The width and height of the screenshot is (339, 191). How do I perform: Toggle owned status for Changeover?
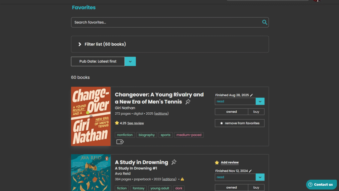(x=231, y=112)
